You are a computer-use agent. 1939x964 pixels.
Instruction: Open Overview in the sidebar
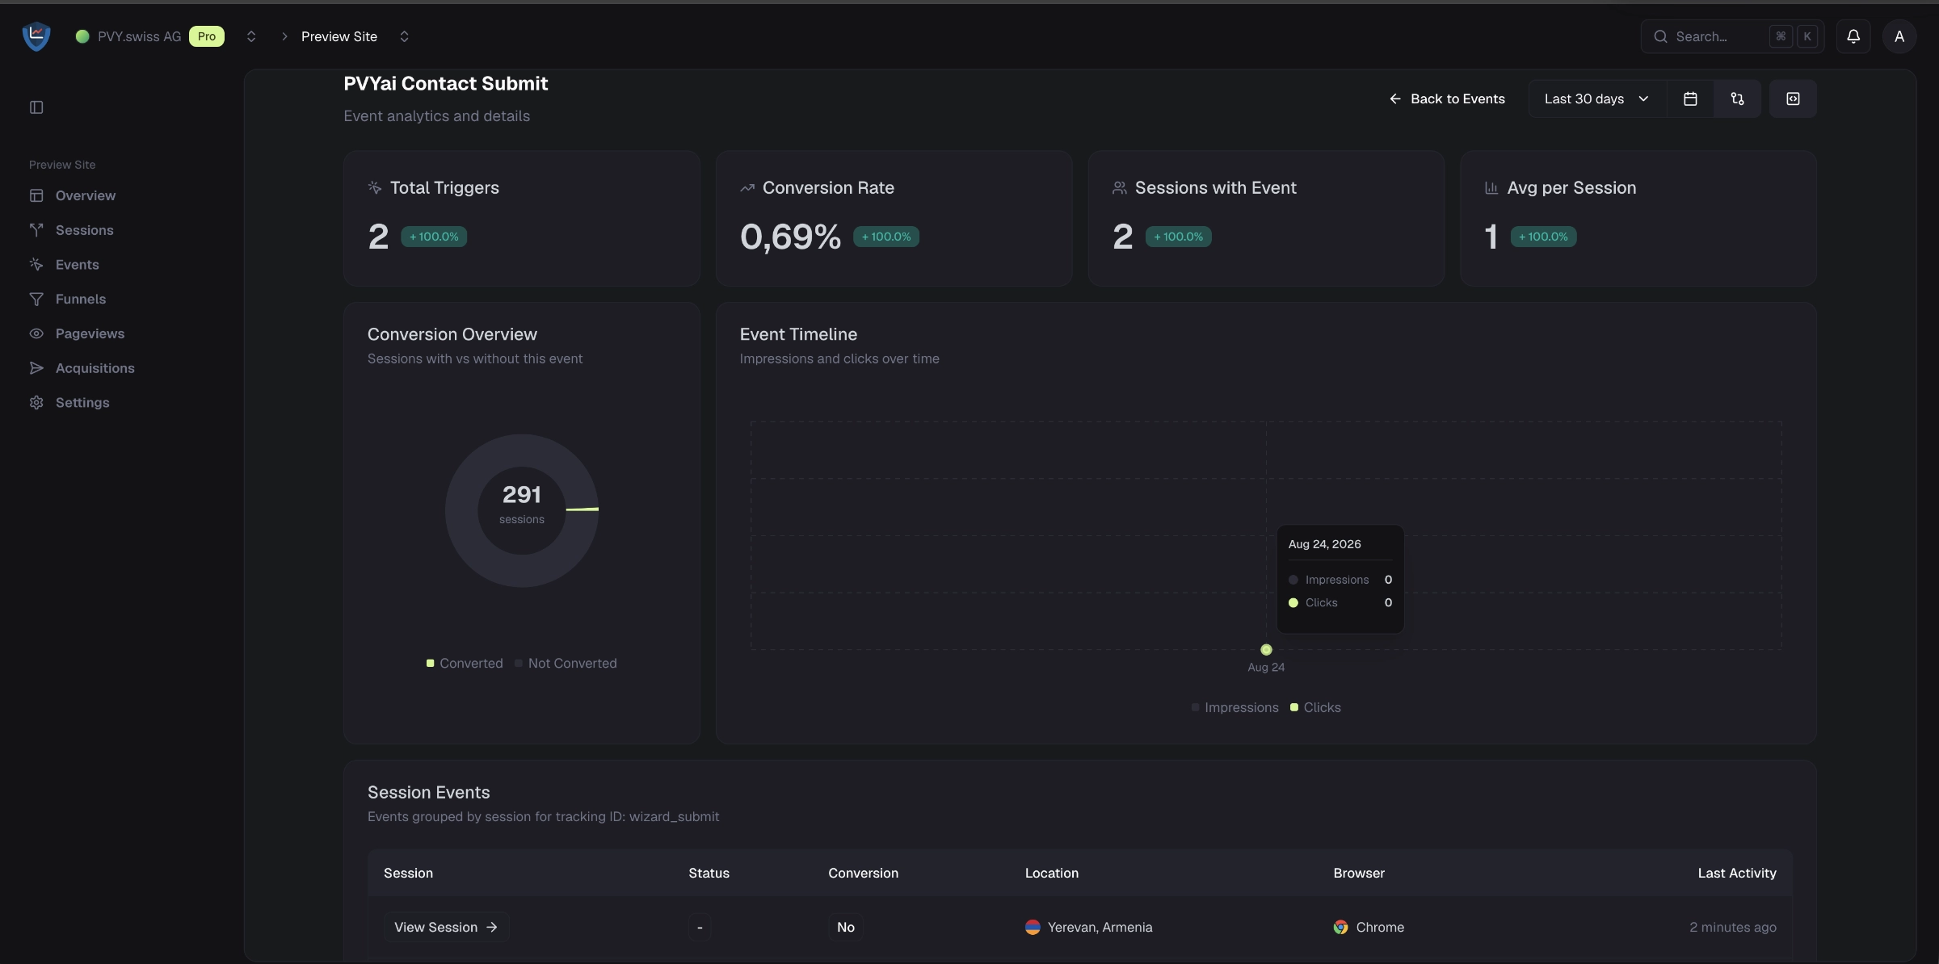pyautogui.click(x=86, y=195)
